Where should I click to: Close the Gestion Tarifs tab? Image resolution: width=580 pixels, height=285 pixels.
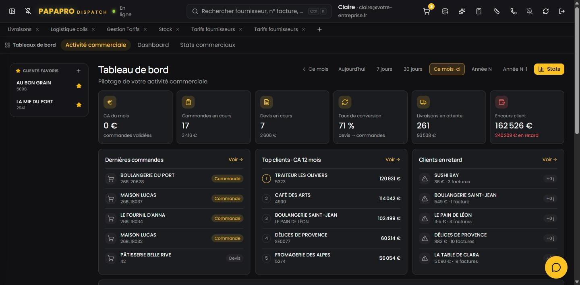[145, 29]
